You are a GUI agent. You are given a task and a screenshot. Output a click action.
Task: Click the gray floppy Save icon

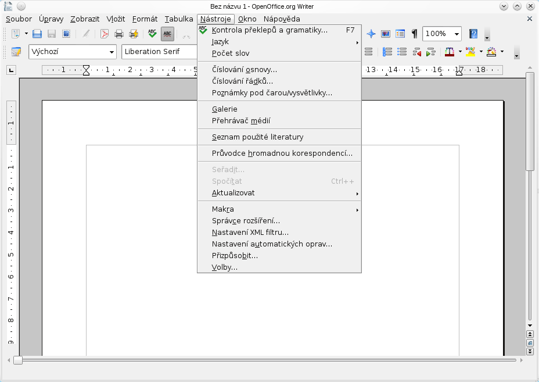[52, 34]
